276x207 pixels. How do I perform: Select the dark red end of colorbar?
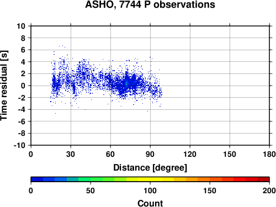[263, 179]
